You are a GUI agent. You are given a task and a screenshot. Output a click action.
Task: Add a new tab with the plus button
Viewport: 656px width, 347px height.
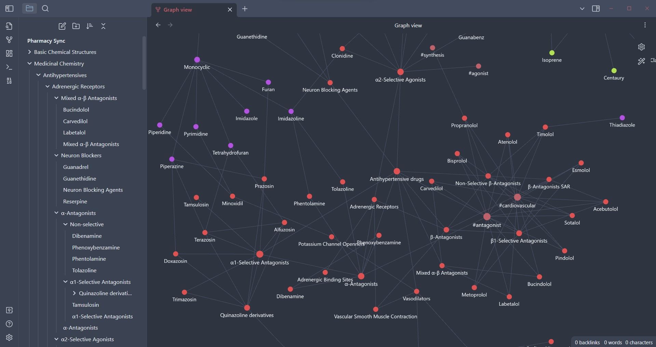click(x=245, y=9)
